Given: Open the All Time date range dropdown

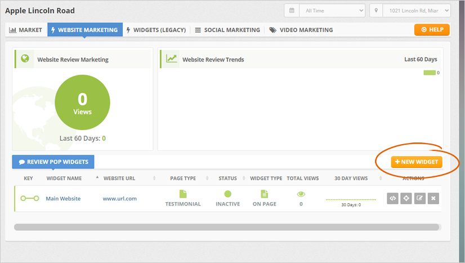Looking at the screenshot, I should 332,11.
